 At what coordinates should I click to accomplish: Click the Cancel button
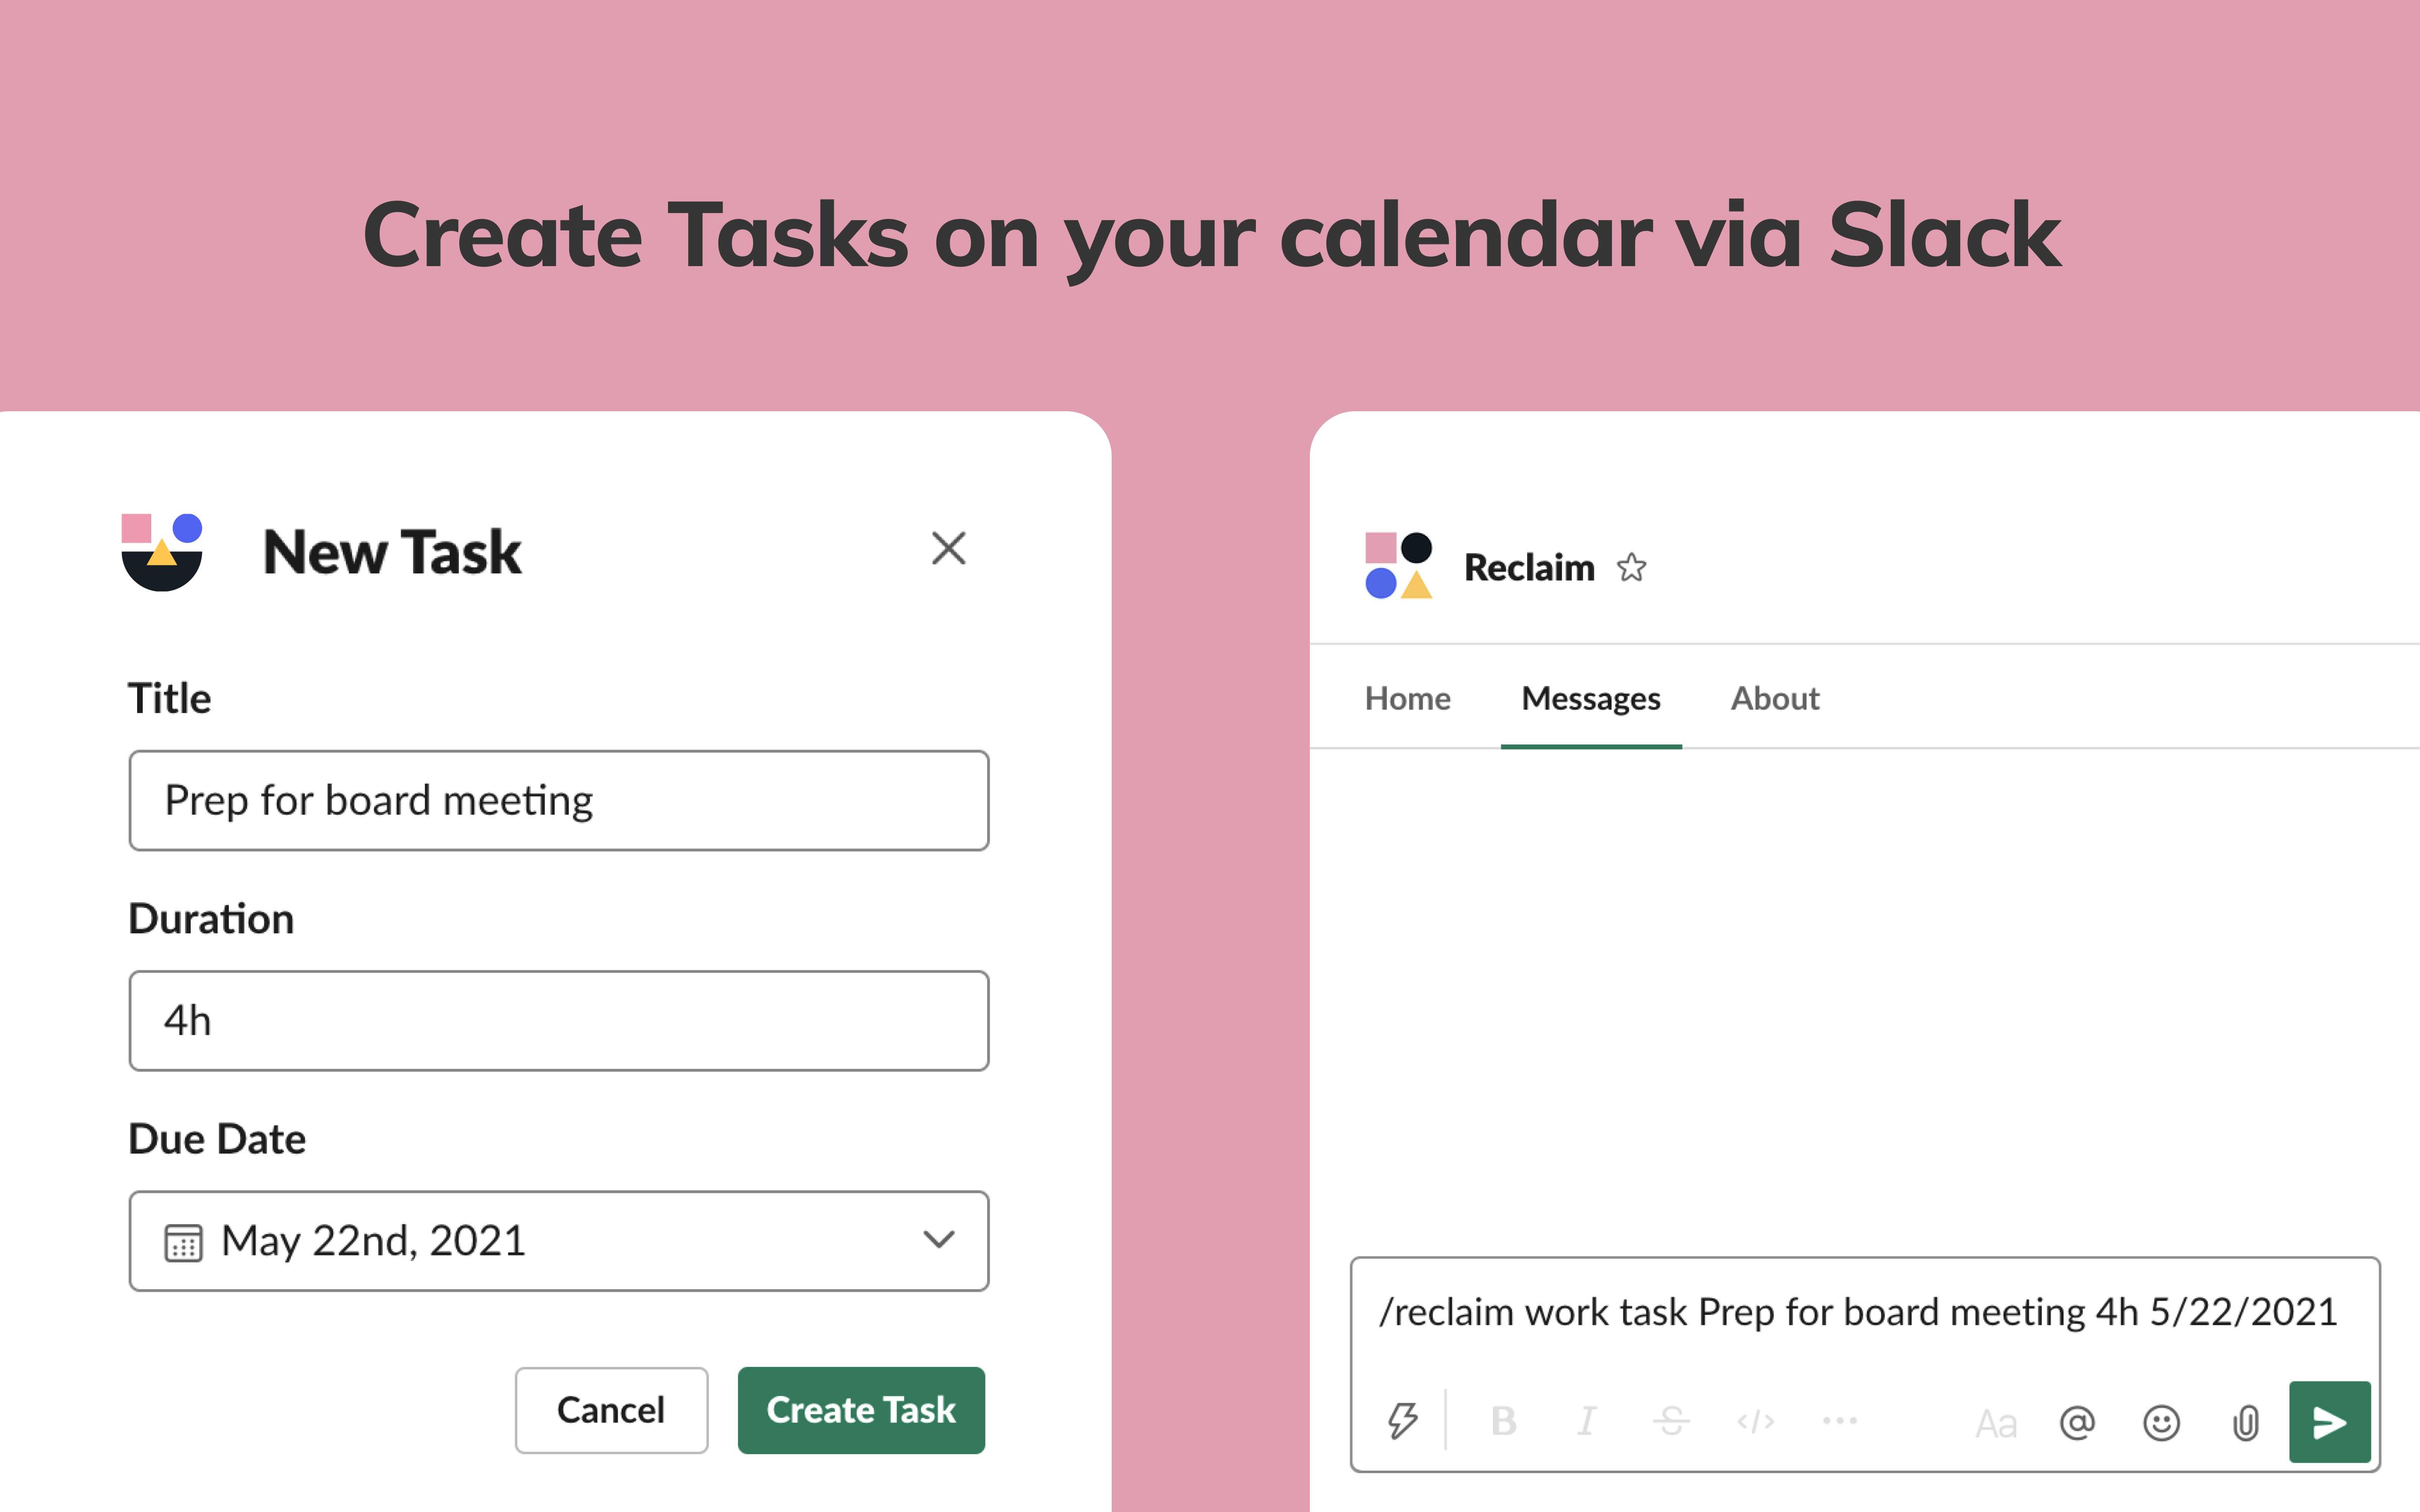pos(611,1410)
